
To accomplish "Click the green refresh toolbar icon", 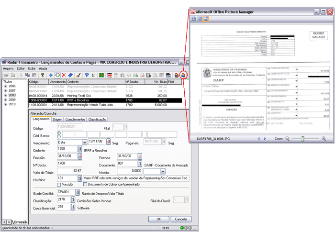I will [x=57, y=75].
